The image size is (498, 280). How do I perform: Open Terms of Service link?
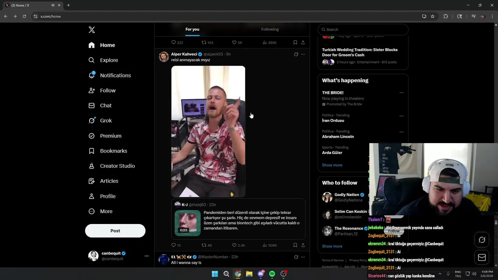tap(333, 261)
